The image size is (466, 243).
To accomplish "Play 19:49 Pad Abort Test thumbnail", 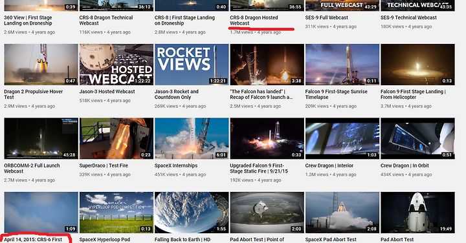I will [417, 213].
